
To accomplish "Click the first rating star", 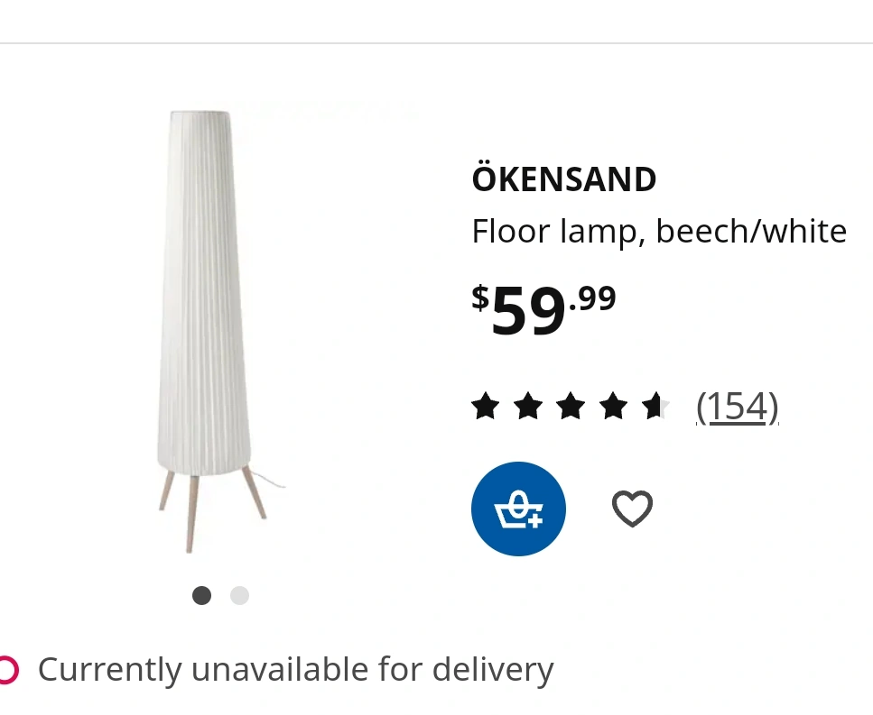I will (x=485, y=406).
